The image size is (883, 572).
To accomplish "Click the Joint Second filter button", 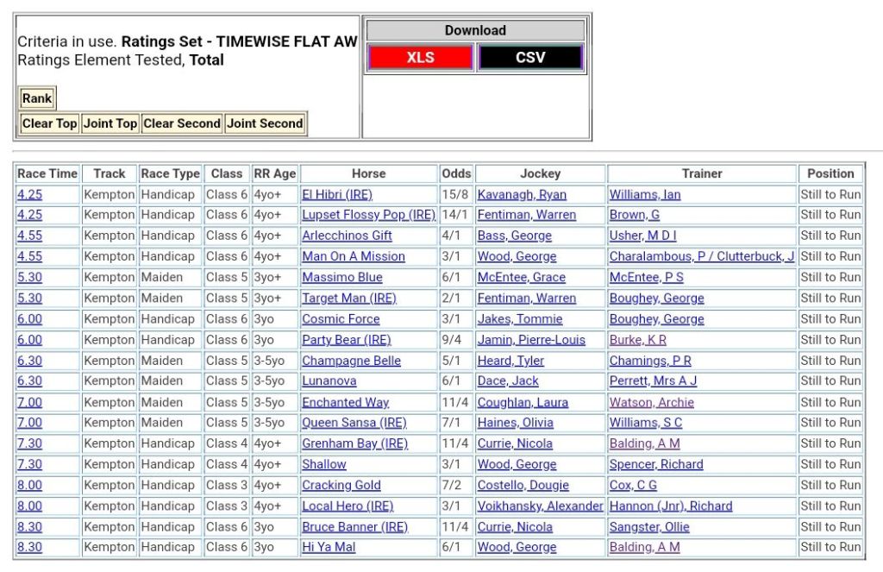I will [265, 123].
